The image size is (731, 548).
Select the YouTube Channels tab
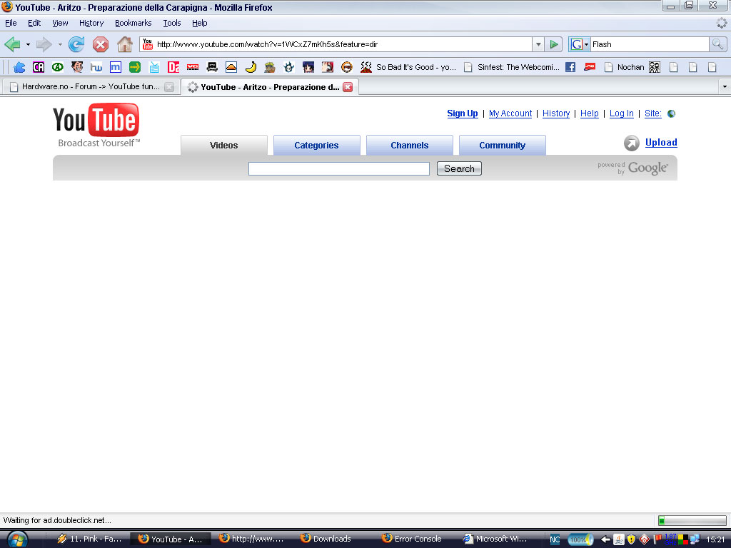point(409,146)
